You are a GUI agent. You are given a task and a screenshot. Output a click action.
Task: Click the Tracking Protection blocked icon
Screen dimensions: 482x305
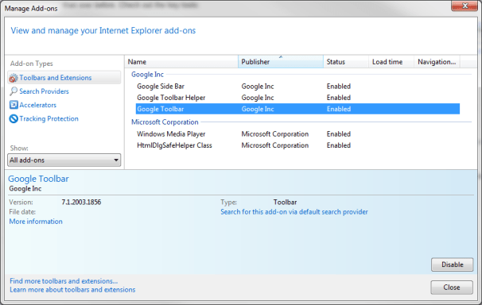(x=14, y=118)
